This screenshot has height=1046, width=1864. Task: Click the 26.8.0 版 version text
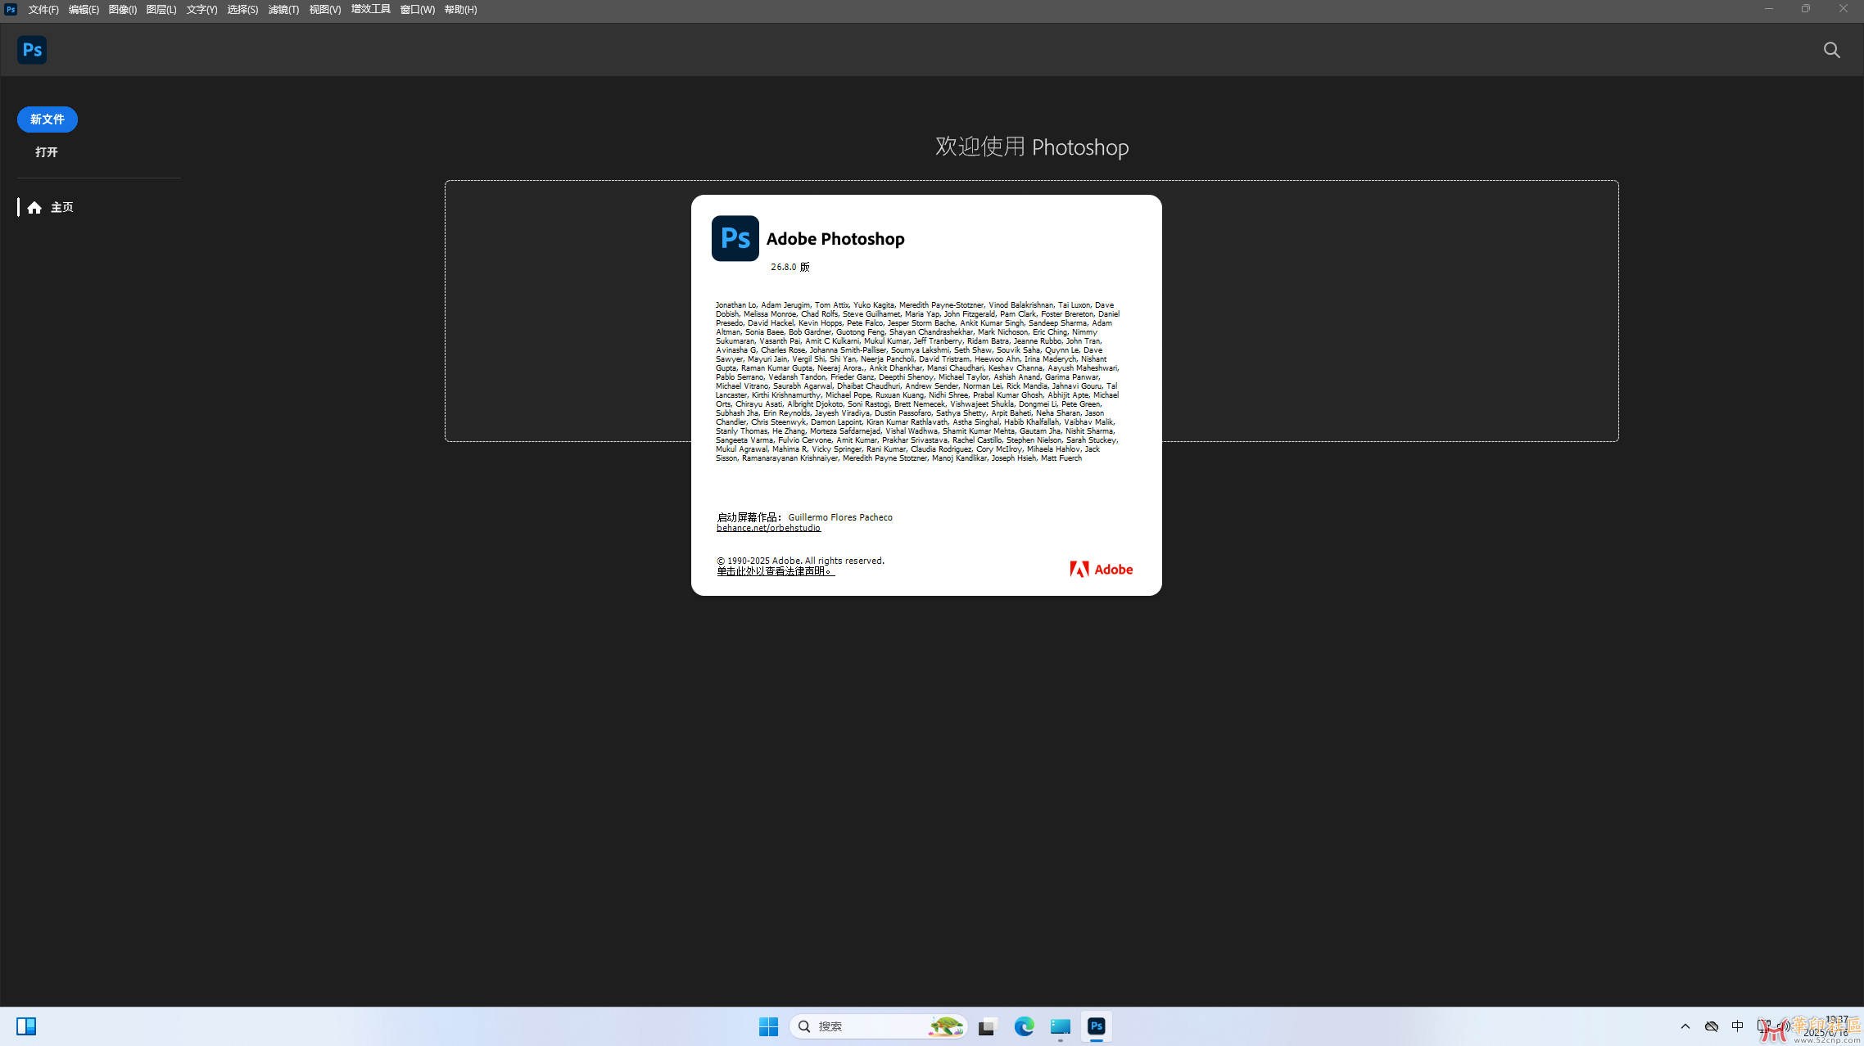point(789,267)
